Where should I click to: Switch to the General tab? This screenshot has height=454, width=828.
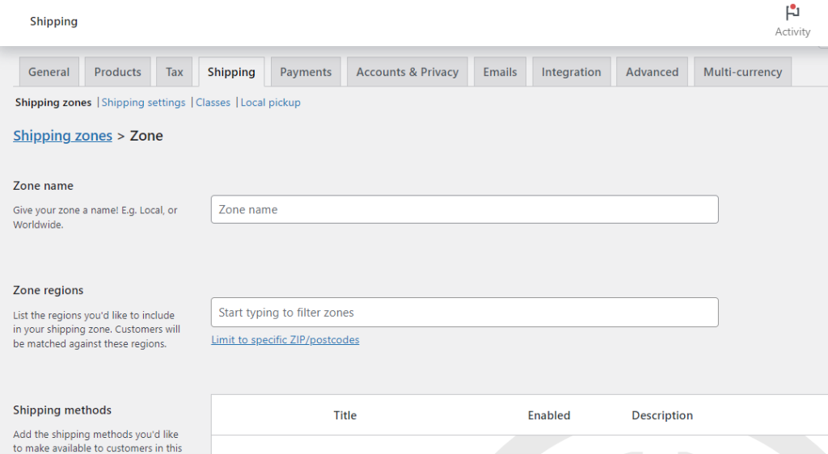pyautogui.click(x=49, y=72)
